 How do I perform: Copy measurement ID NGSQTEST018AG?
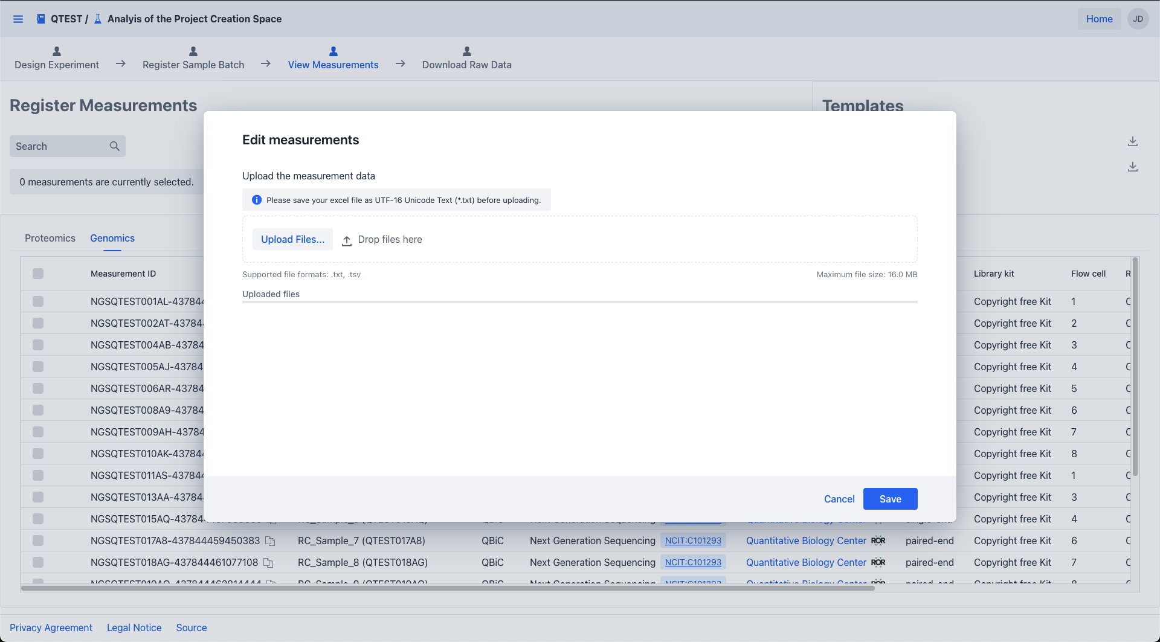(268, 563)
